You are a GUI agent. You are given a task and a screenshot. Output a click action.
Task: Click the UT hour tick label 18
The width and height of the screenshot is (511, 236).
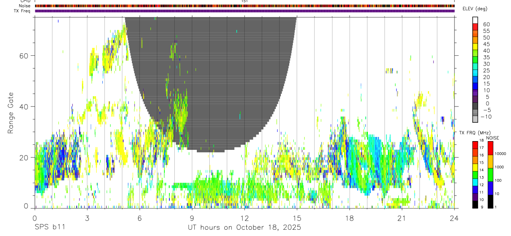click(x=349, y=217)
